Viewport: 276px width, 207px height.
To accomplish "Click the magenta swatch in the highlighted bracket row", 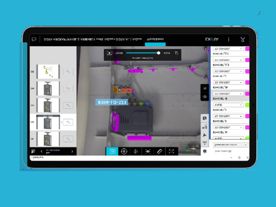I will [x=247, y=94].
